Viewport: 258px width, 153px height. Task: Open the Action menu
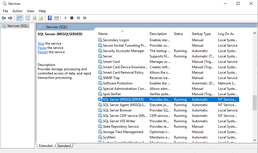click(x=17, y=11)
